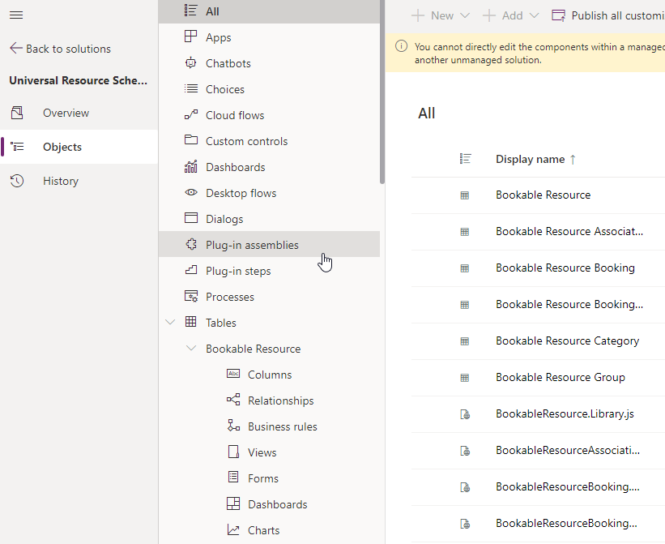Click the Processes gear window icon
The image size is (665, 544).
point(191,296)
